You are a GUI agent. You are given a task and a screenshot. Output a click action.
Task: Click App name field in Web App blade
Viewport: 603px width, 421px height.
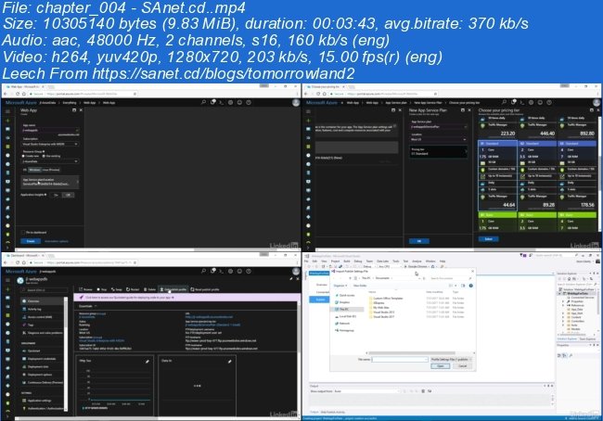point(50,131)
